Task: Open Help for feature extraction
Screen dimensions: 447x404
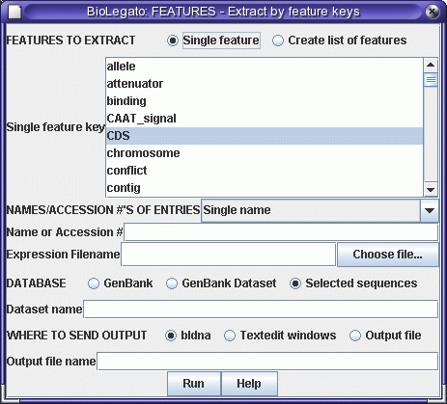Action: [x=249, y=384]
